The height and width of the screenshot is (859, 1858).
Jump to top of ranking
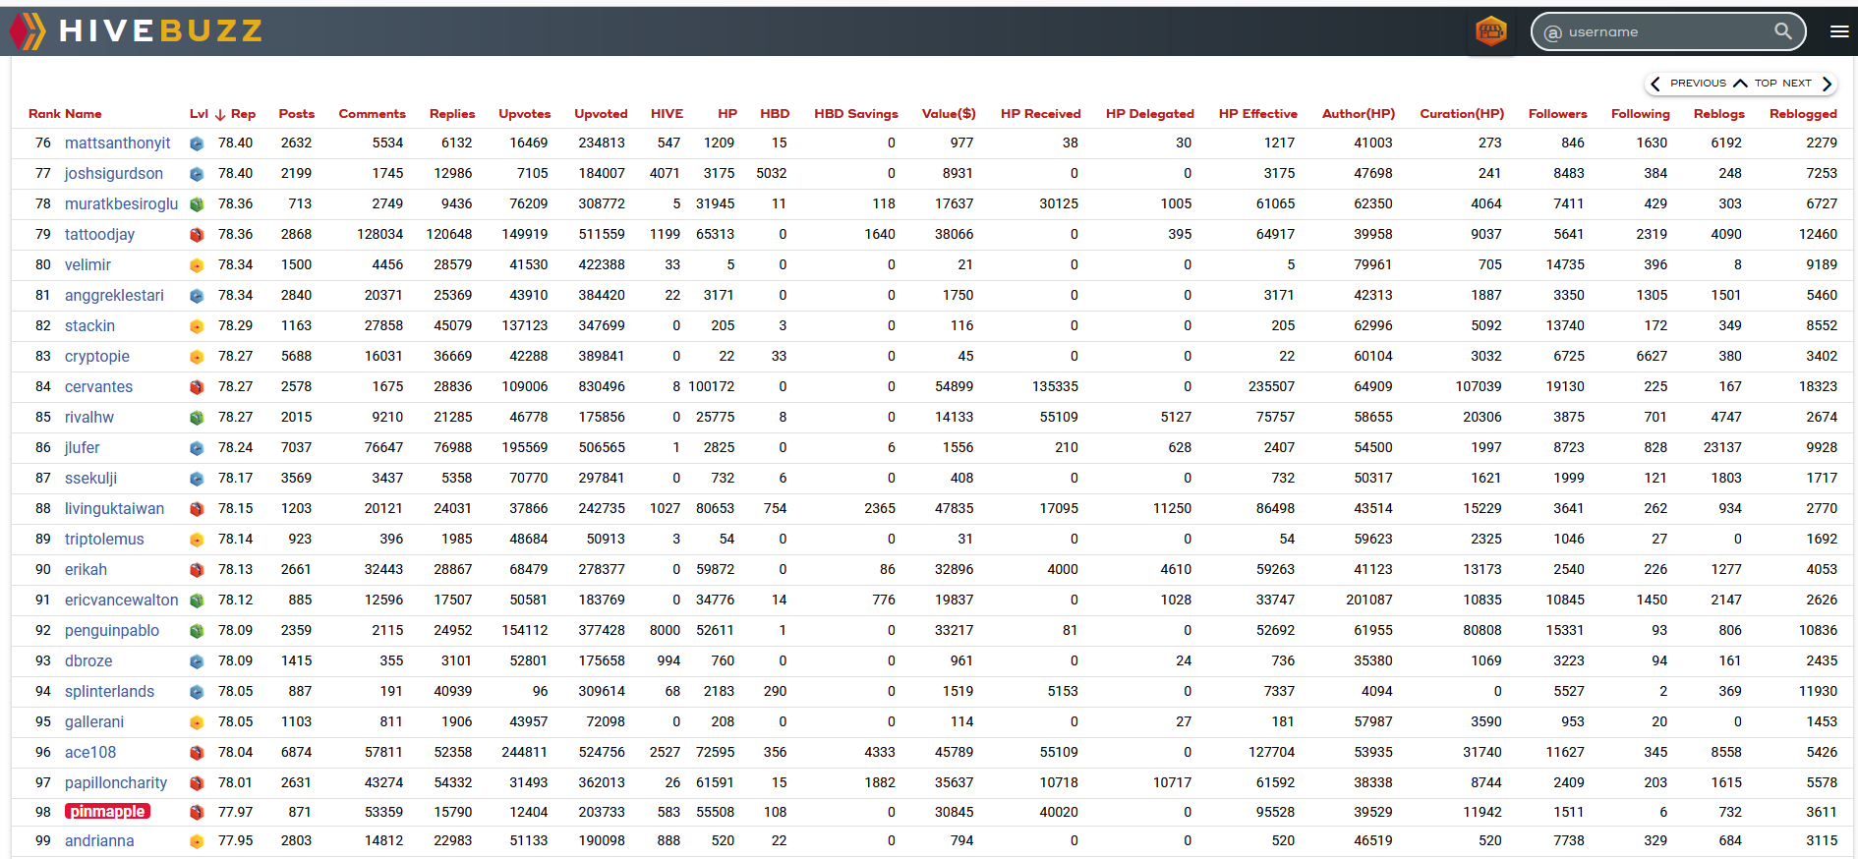1756,84
